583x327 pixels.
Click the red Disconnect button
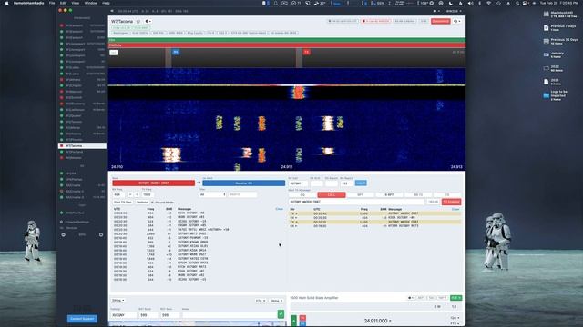click(440, 21)
